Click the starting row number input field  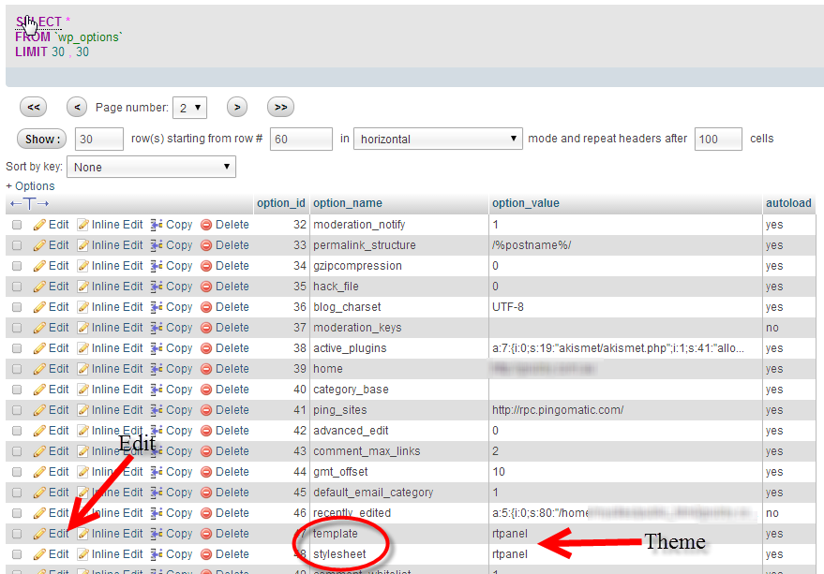[301, 139]
